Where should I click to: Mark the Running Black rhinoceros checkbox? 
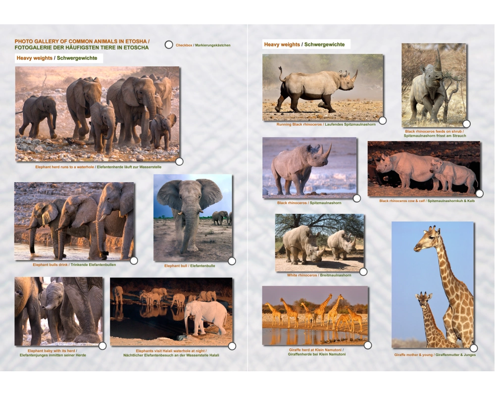pos(383,120)
